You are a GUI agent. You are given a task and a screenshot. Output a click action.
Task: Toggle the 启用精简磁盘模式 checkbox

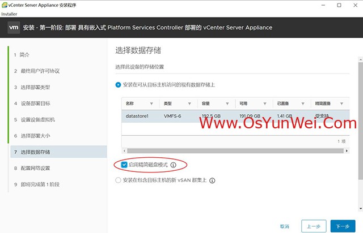point(124,165)
